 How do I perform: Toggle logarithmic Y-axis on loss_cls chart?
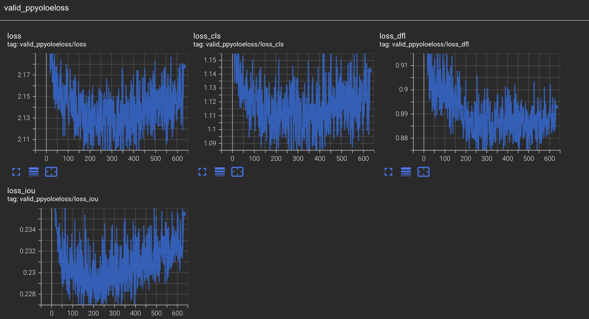pyautogui.click(x=220, y=172)
